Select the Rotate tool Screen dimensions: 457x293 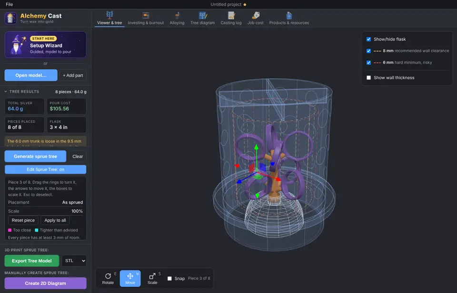point(108,278)
